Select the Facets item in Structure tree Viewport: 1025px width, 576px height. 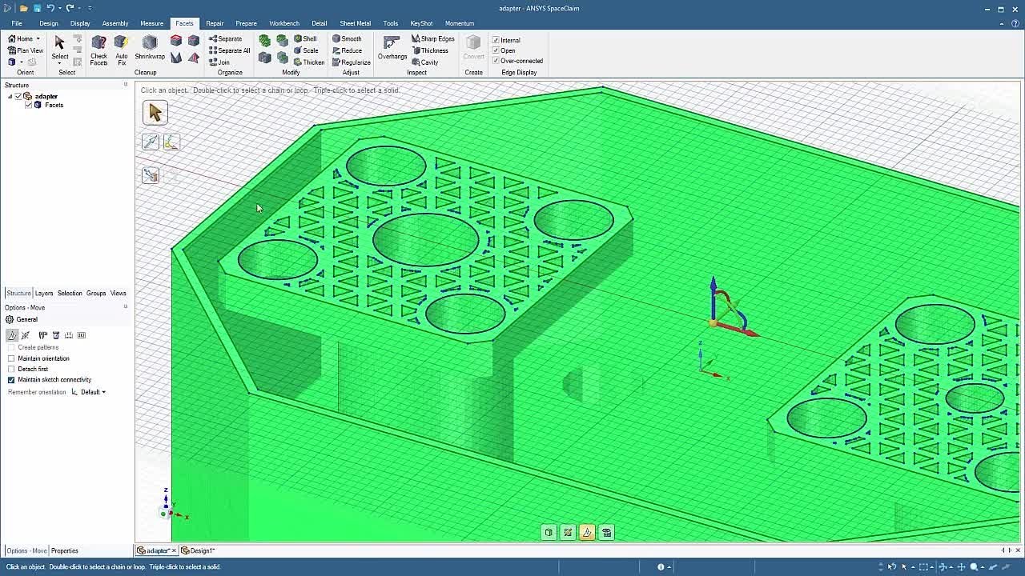(x=54, y=105)
